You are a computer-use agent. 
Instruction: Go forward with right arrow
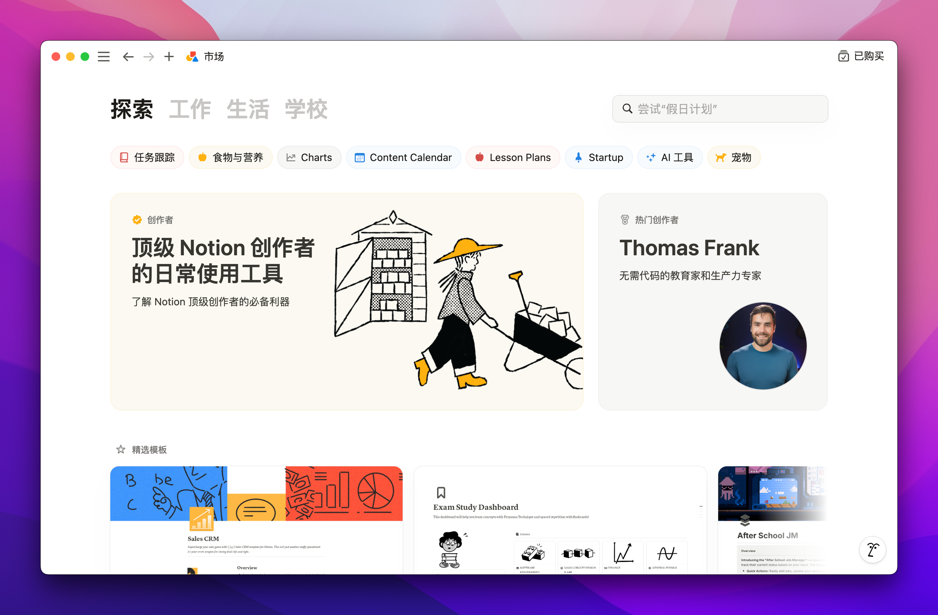point(149,57)
